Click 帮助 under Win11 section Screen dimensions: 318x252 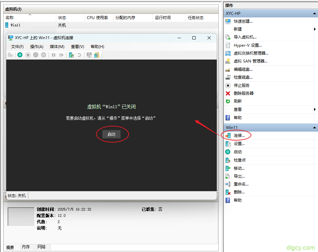(238, 200)
